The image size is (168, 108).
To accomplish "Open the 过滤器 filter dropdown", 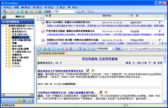I will tap(76, 12).
